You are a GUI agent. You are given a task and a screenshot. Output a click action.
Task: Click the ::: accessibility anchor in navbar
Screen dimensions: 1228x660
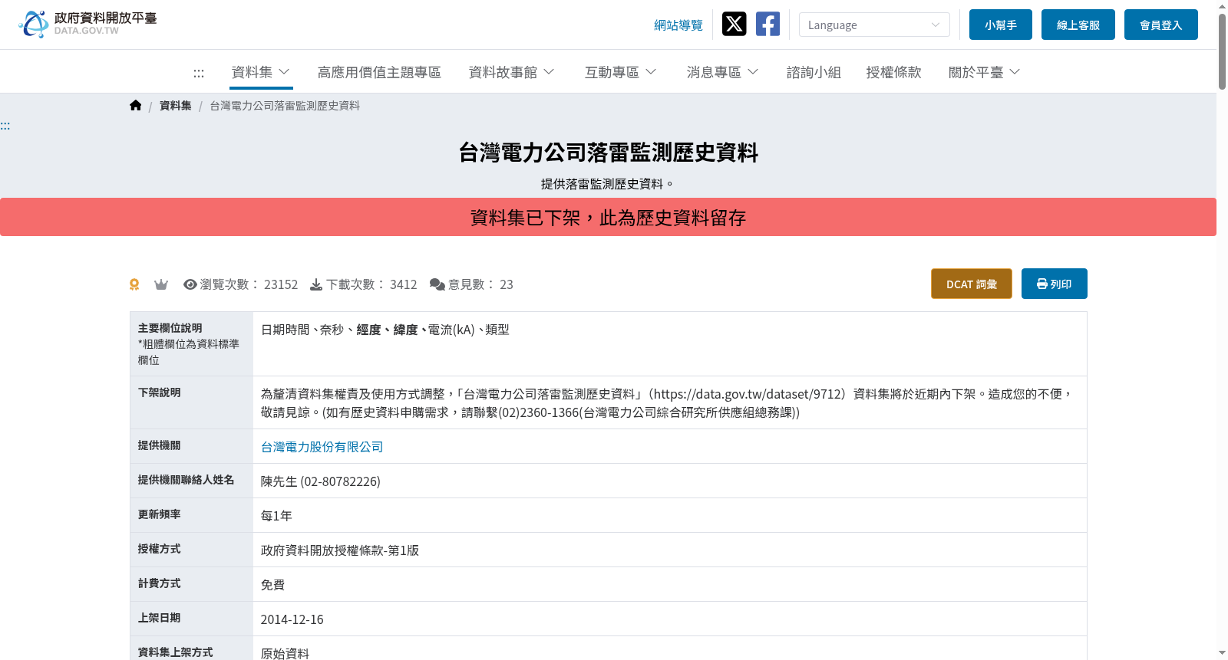pos(199,73)
